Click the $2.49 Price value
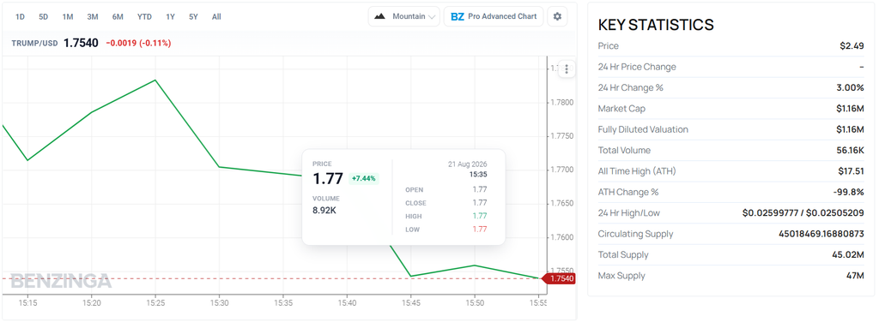 [x=852, y=46]
